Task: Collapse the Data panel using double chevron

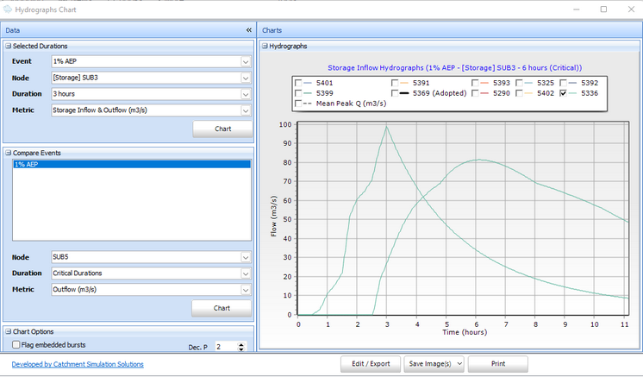Action: coord(248,30)
